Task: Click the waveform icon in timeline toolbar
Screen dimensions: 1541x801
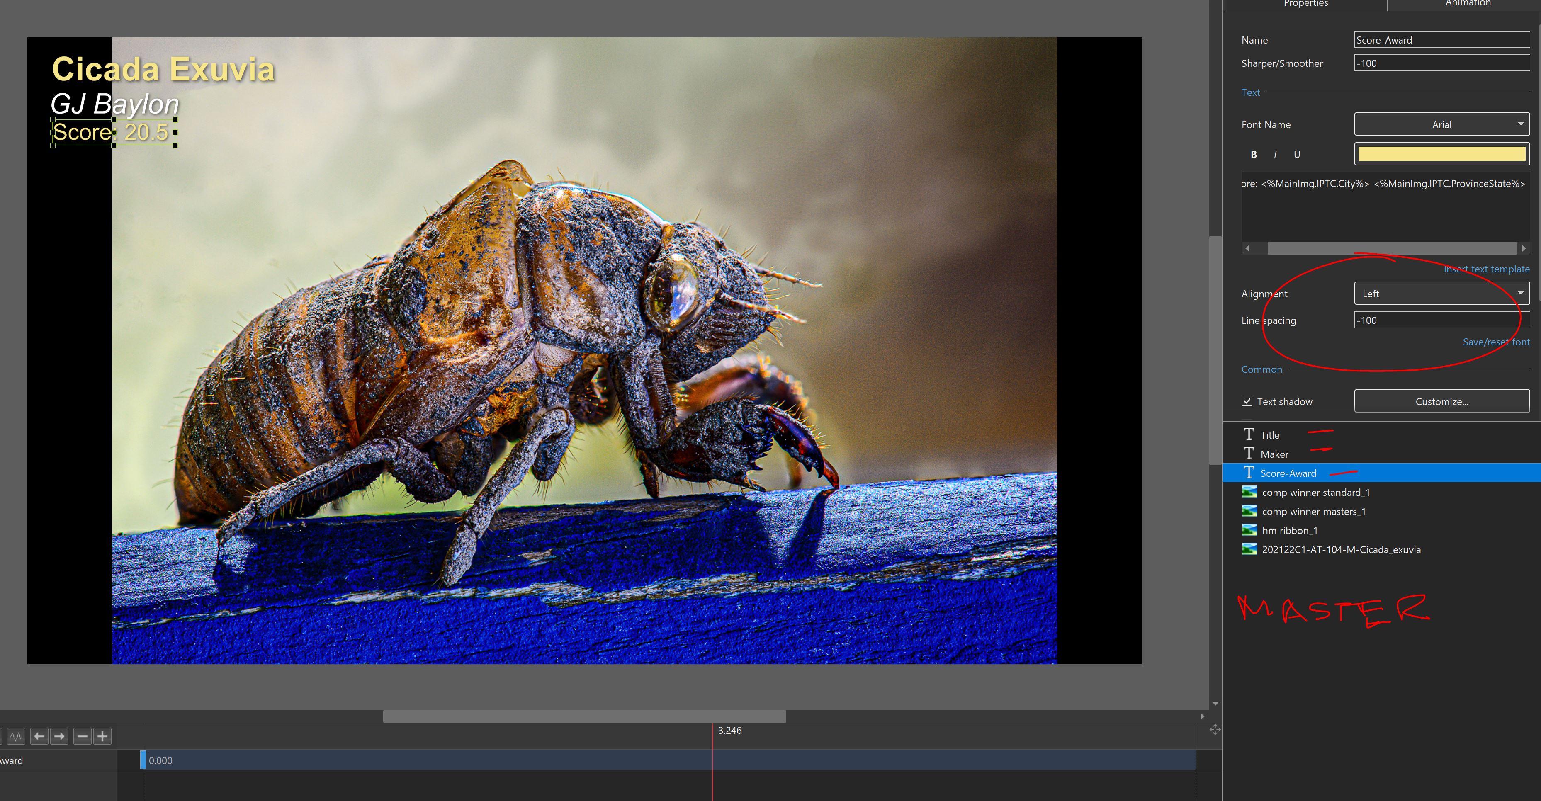Action: coord(16,736)
